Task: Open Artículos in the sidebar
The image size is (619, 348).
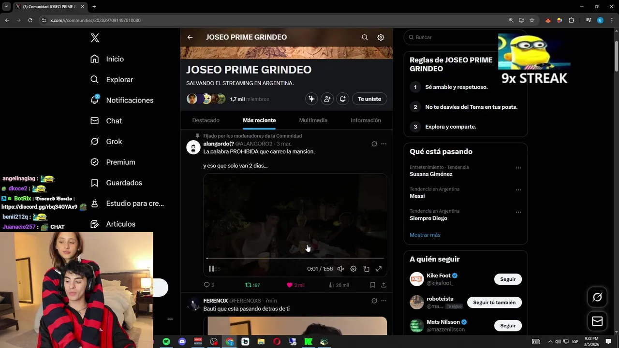Action: pos(113,224)
